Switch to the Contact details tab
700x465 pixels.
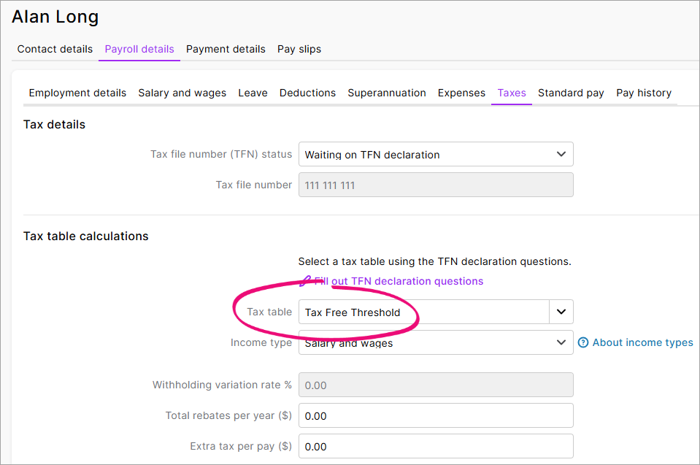55,49
